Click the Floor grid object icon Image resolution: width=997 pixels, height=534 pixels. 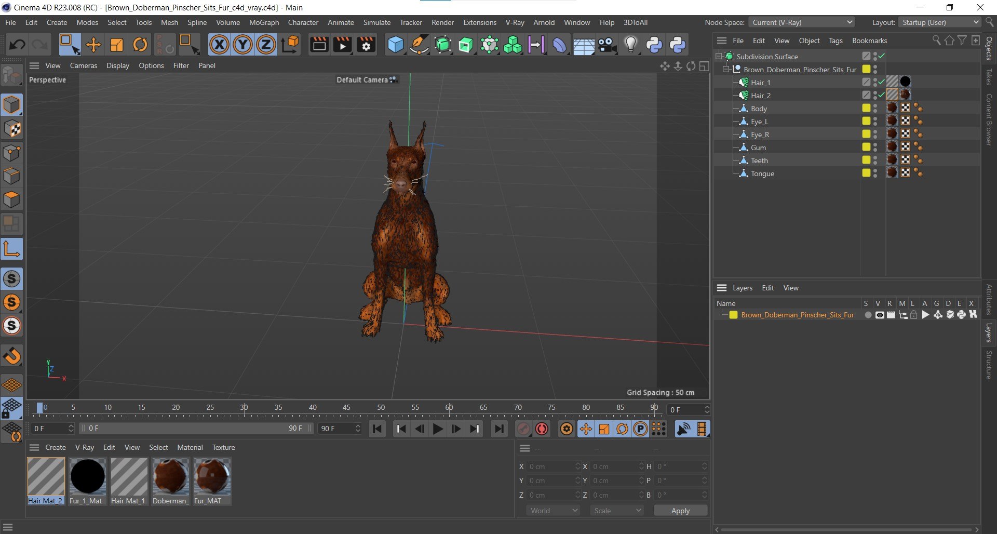[584, 45]
